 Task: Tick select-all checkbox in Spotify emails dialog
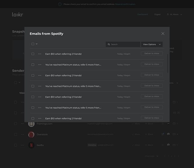33,44
